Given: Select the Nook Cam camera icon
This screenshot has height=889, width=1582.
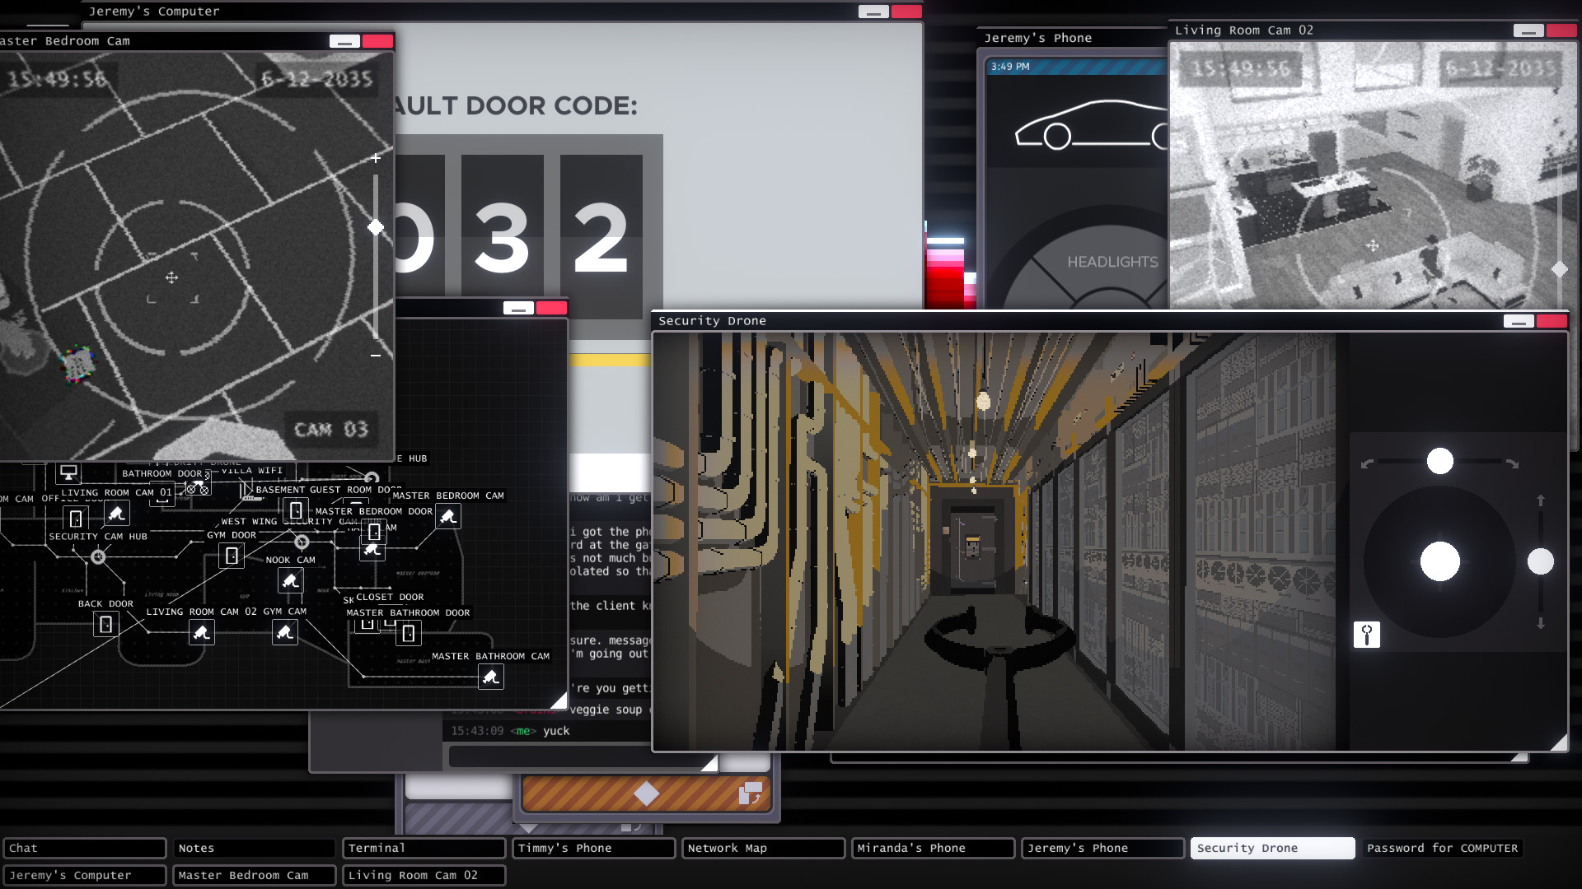Looking at the screenshot, I should pyautogui.click(x=290, y=582).
